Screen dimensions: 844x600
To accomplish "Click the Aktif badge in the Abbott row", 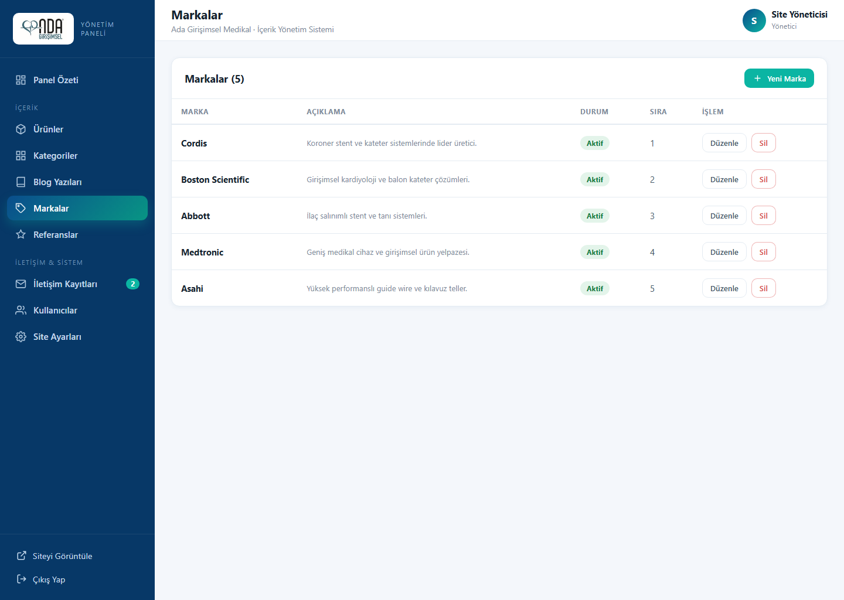I will point(595,216).
